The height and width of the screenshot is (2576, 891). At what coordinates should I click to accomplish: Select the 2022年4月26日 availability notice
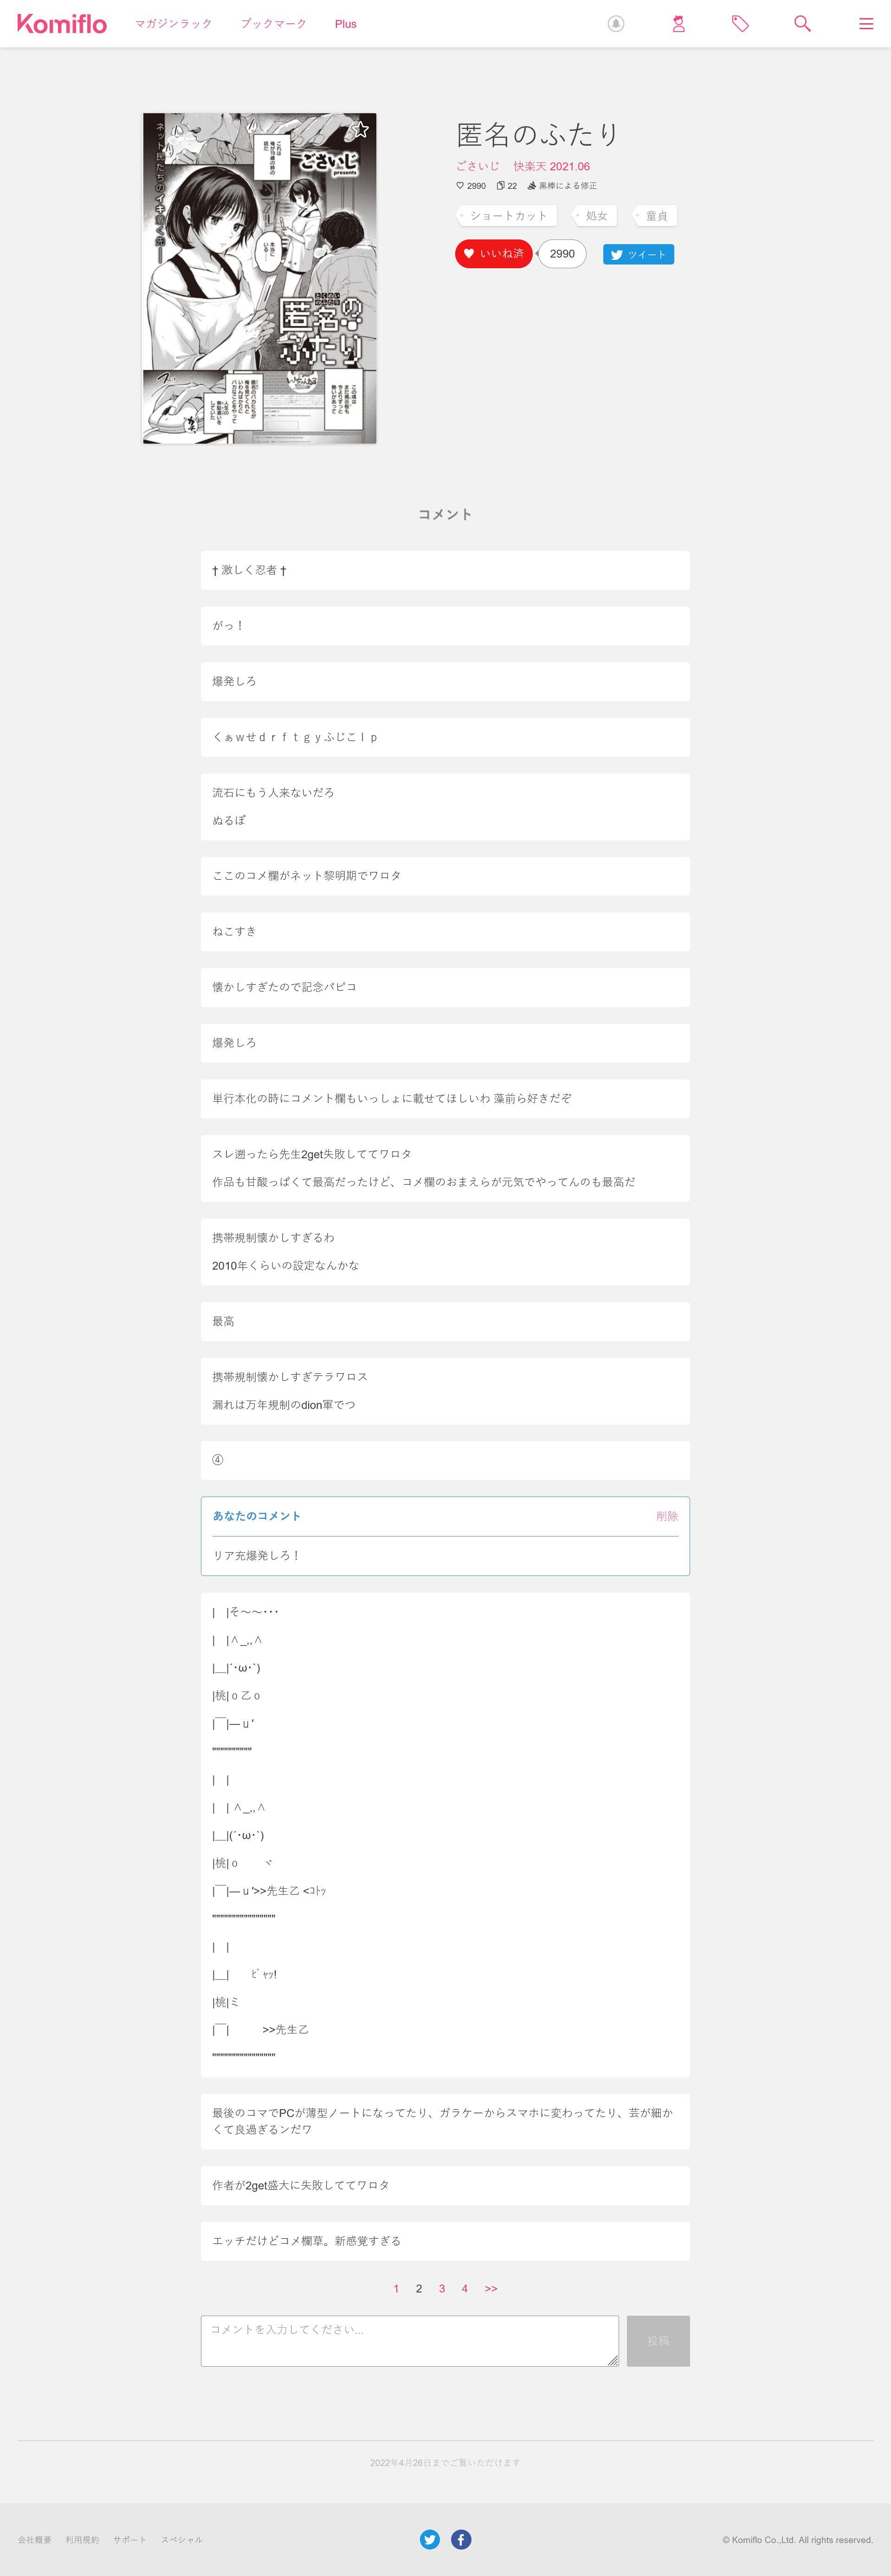tap(445, 2462)
